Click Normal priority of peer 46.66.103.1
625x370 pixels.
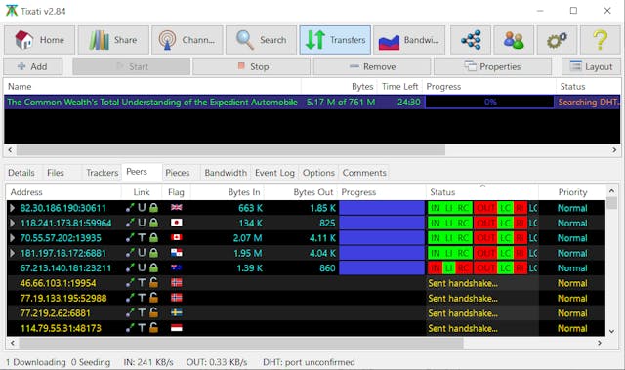572,283
